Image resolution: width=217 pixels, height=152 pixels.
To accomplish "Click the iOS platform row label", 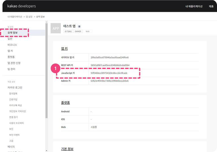I will (x=63, y=119).
